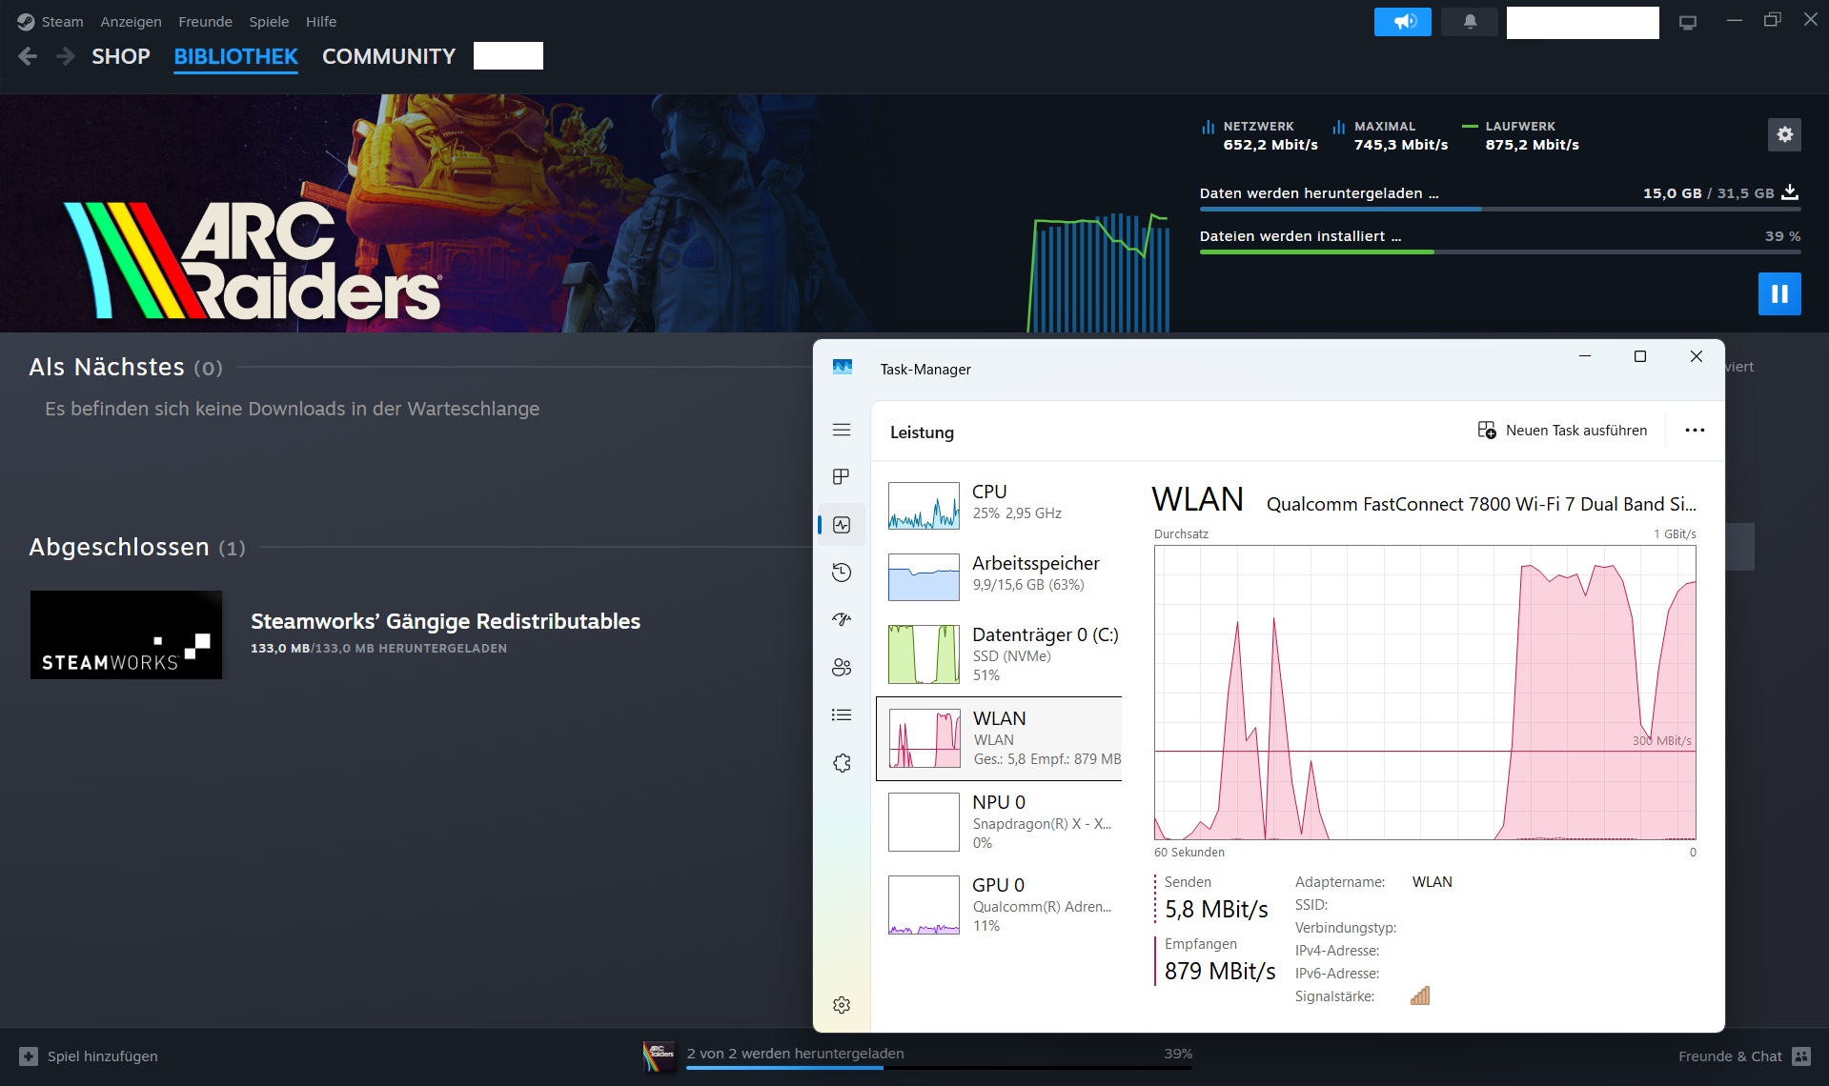
Task: Click the install progress bar
Action: pyautogui.click(x=1499, y=251)
